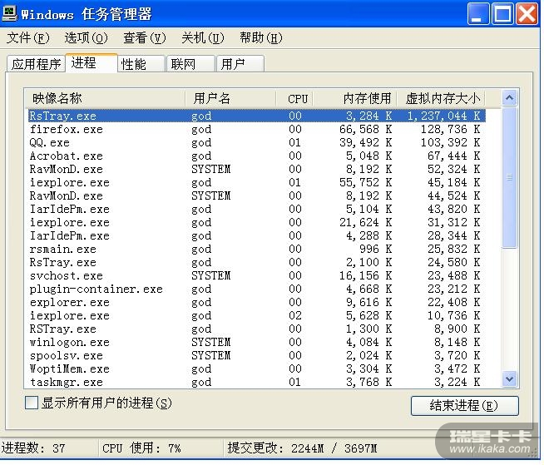Click the vertical scrollbar thumb in process list

[509, 177]
